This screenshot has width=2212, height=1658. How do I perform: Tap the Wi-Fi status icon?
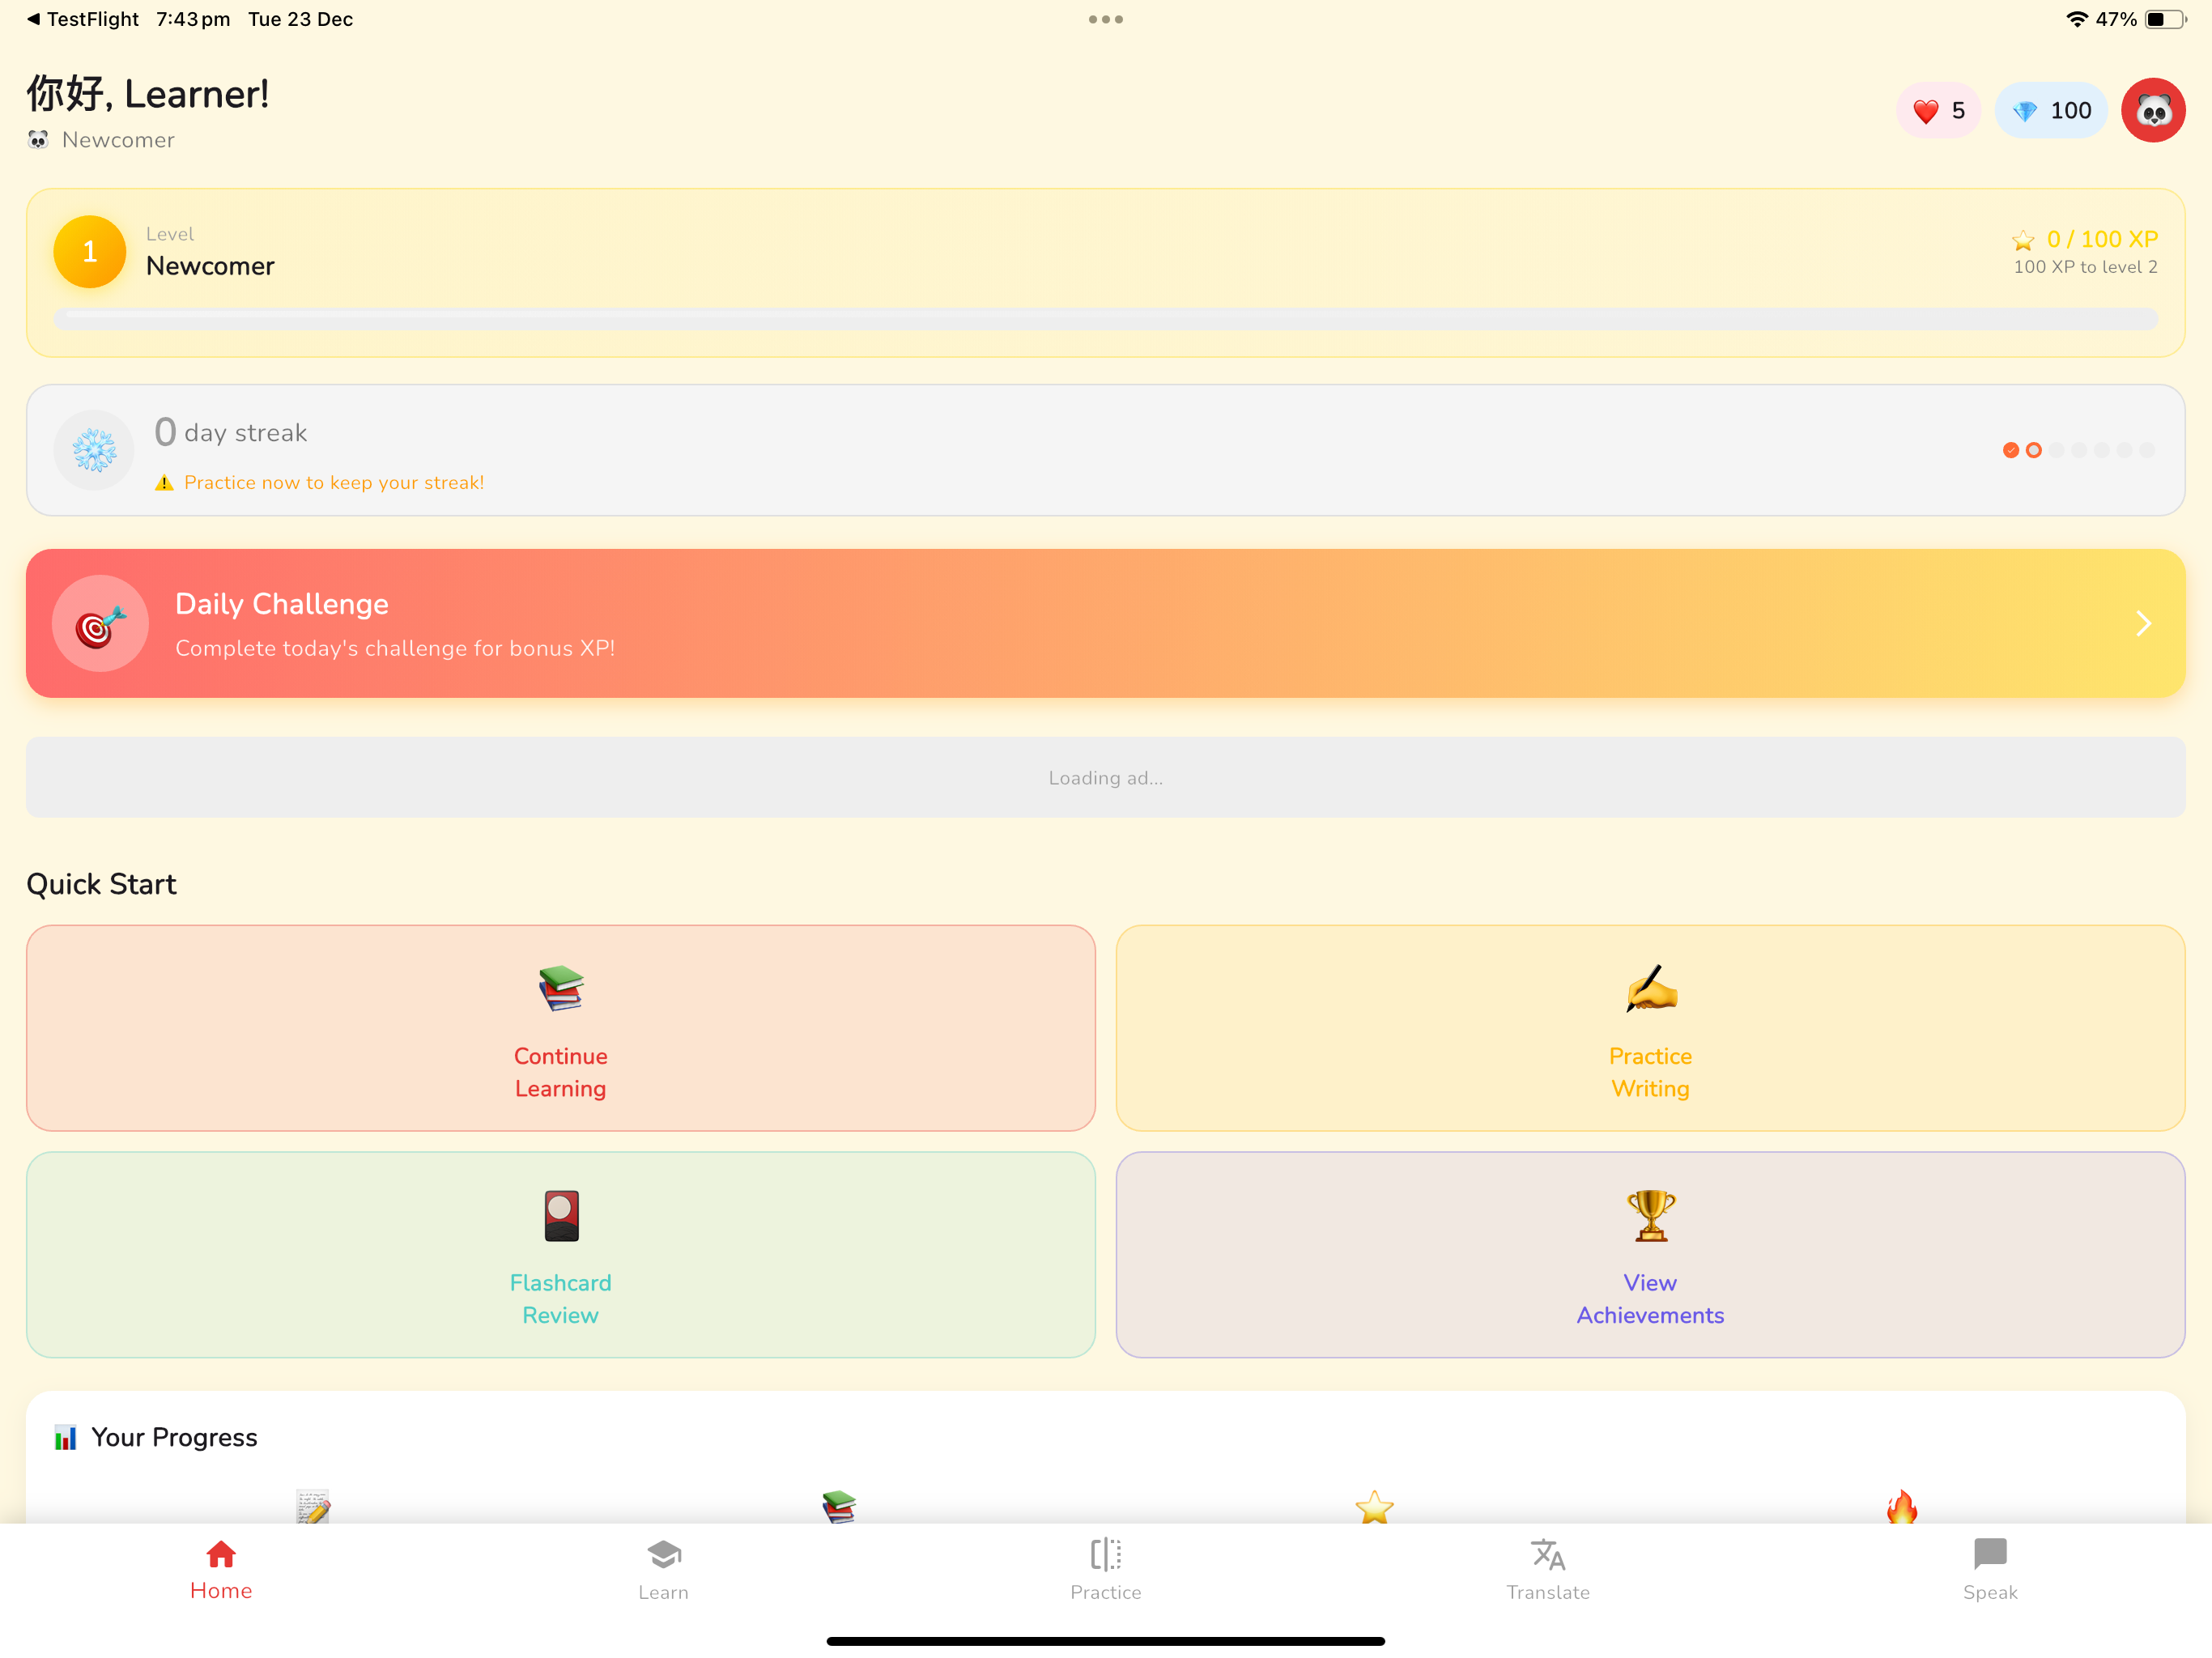pos(2076,19)
